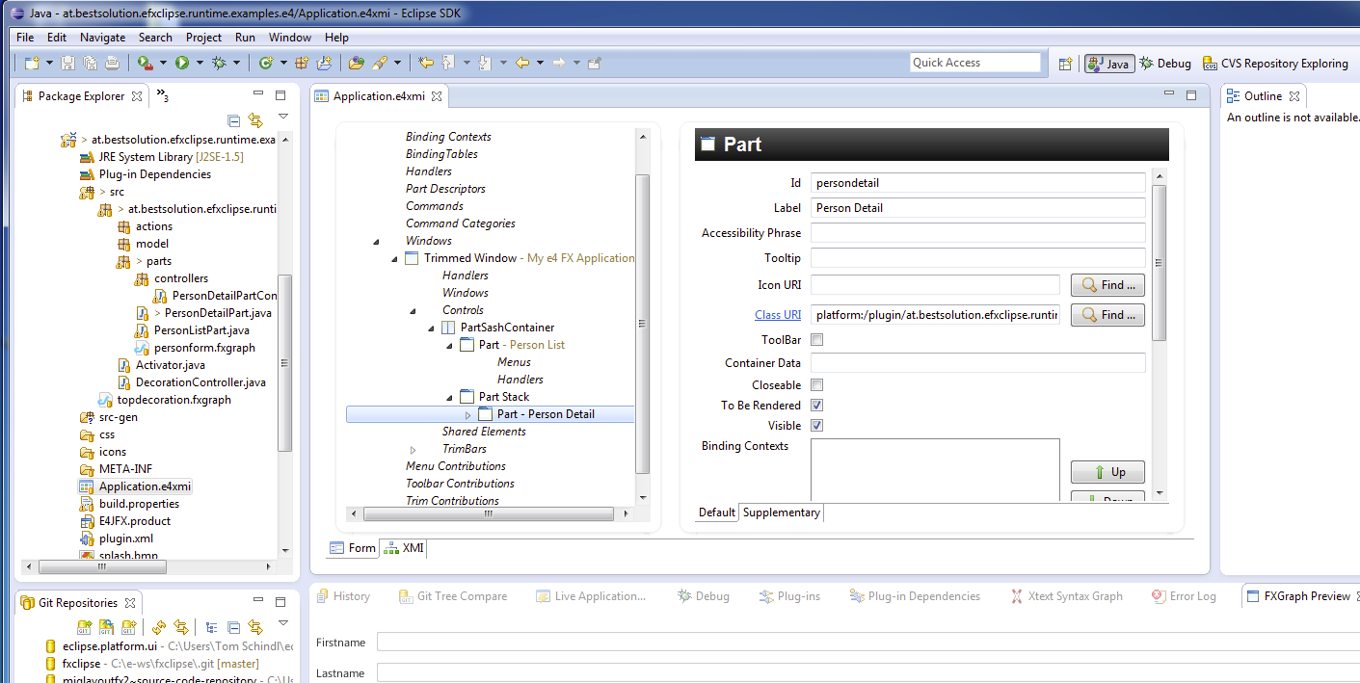The image size is (1360, 683).
Task: Collapse the Trimmed Window tree node
Action: click(x=394, y=258)
